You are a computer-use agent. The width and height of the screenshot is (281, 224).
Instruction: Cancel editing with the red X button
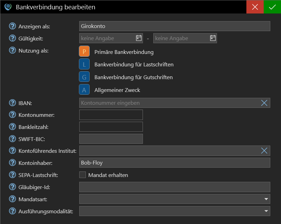[255, 7]
